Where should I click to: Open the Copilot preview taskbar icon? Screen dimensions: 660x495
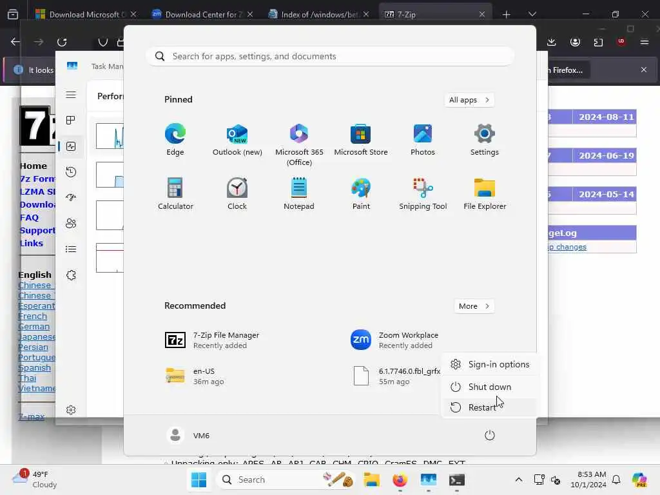coord(639,480)
